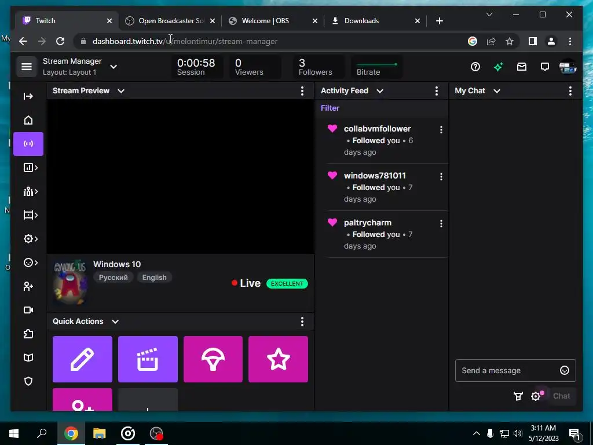Image resolution: width=593 pixels, height=445 pixels.
Task: Open the Extensions puzzle icon
Action: (x=28, y=334)
